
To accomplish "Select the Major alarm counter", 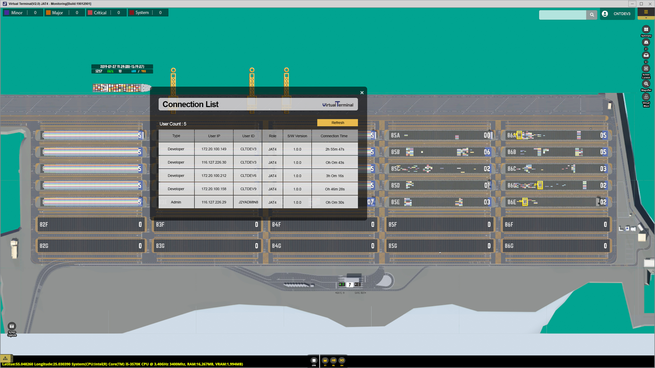I will coord(64,13).
